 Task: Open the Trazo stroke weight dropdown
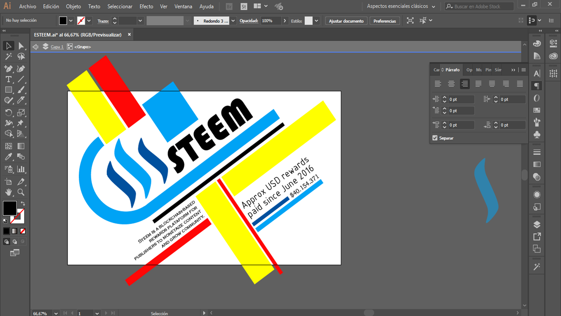click(x=140, y=21)
